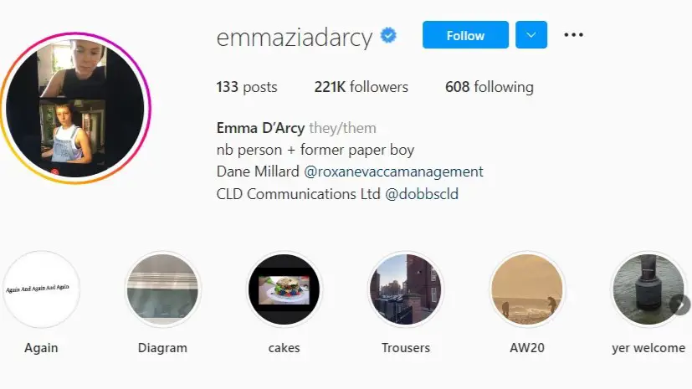Open the Trousers story highlight

406,289
